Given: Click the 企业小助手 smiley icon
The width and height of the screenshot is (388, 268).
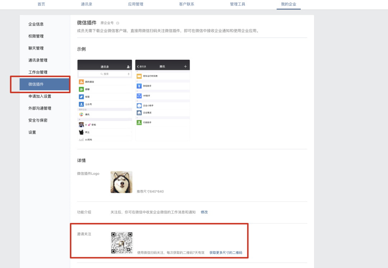Looking at the screenshot, I should (x=139, y=105).
